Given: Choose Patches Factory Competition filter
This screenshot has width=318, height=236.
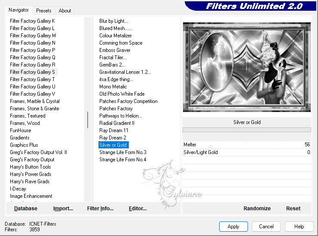Looking at the screenshot, I should pos(128,101).
